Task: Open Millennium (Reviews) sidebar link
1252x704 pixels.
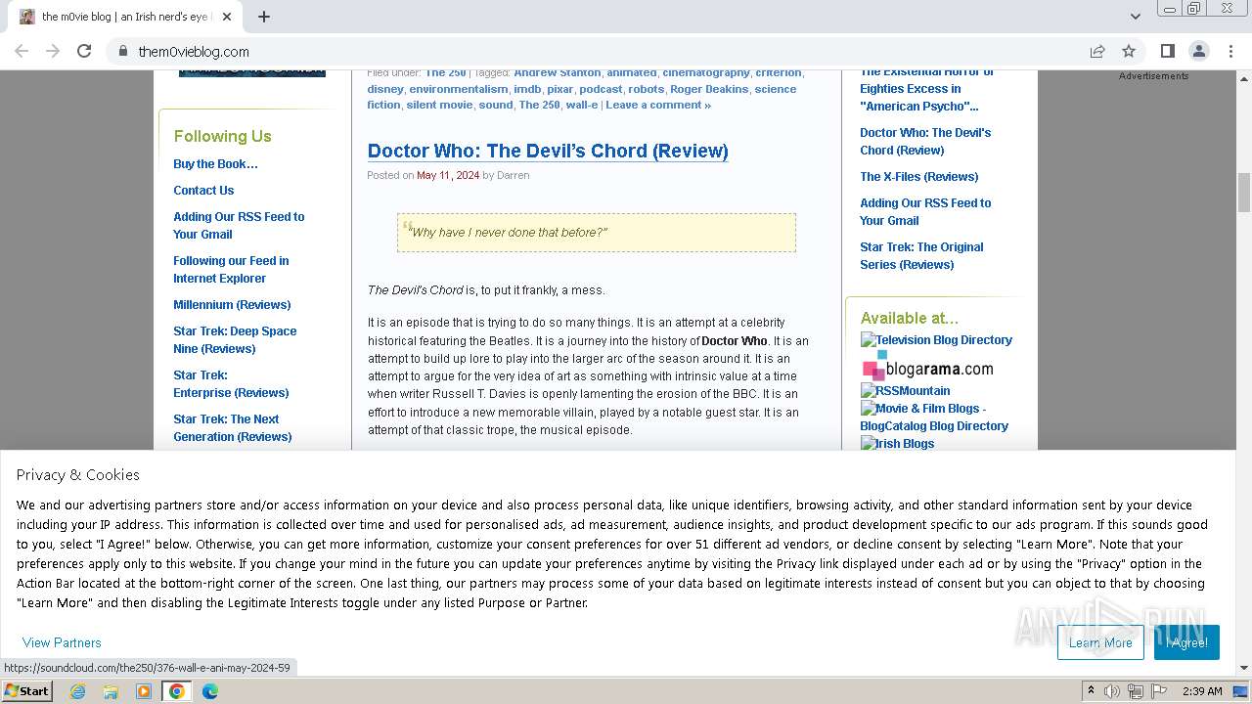Action: pyautogui.click(x=232, y=304)
